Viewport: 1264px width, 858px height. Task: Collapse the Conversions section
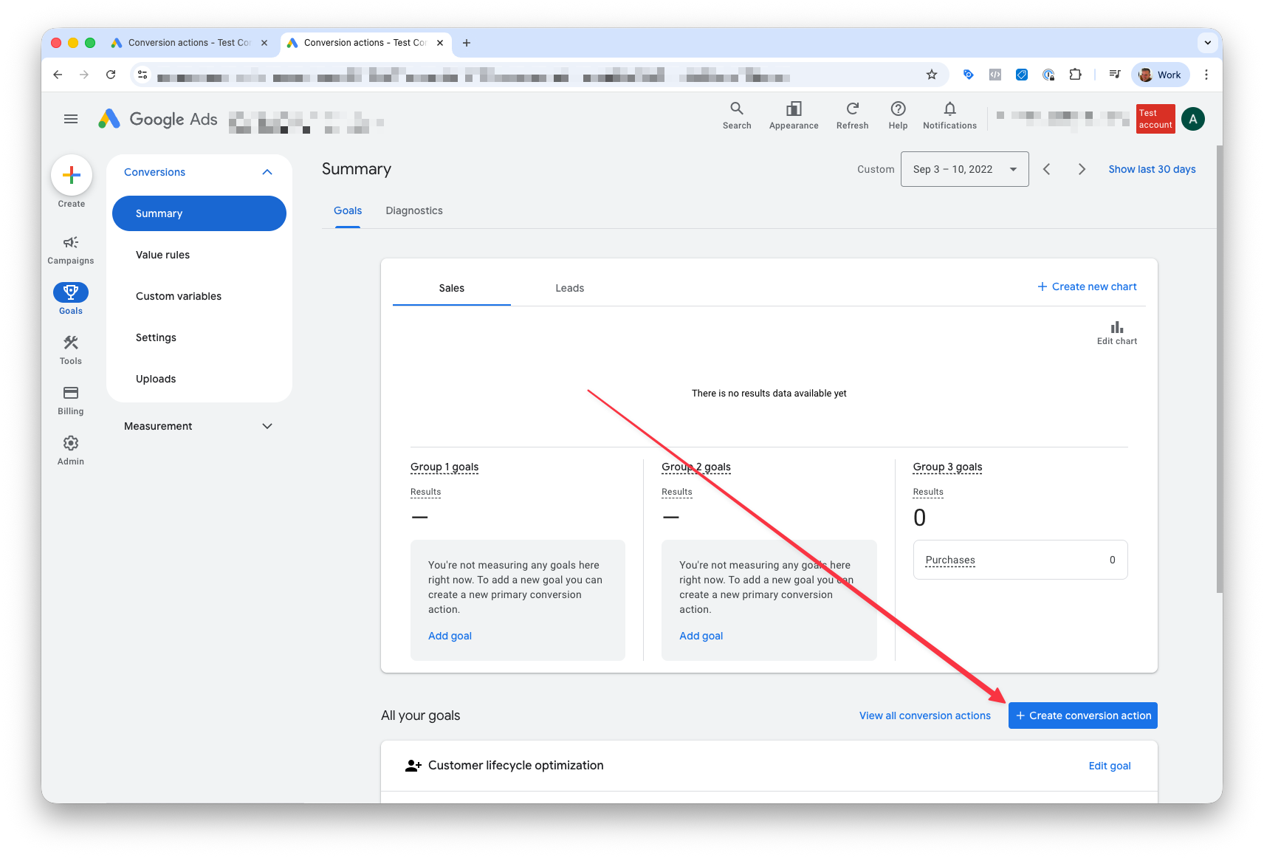point(267,172)
